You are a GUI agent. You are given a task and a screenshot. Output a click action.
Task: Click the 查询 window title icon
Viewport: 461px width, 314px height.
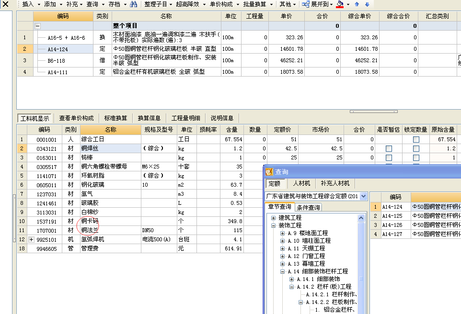(269, 172)
